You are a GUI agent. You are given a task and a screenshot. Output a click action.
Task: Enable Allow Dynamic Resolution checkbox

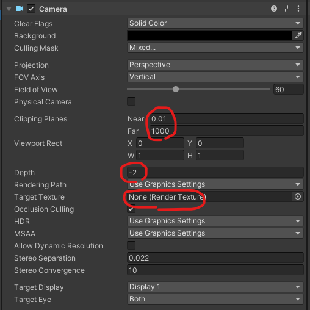click(131, 245)
